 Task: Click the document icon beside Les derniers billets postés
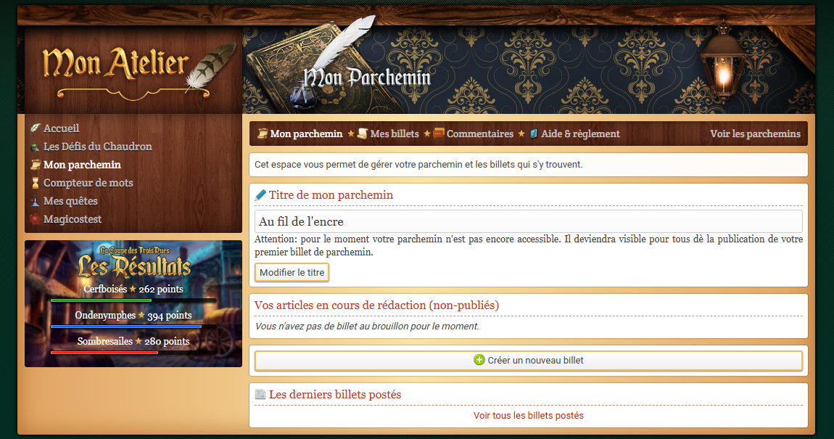[x=260, y=394]
